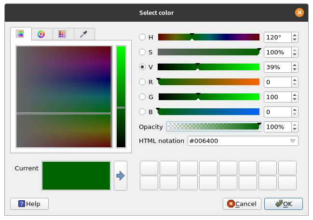Viewport: 313px width, 220px height.
Task: Click the blue arrow add-to-custom-colors button
Action: point(121,176)
